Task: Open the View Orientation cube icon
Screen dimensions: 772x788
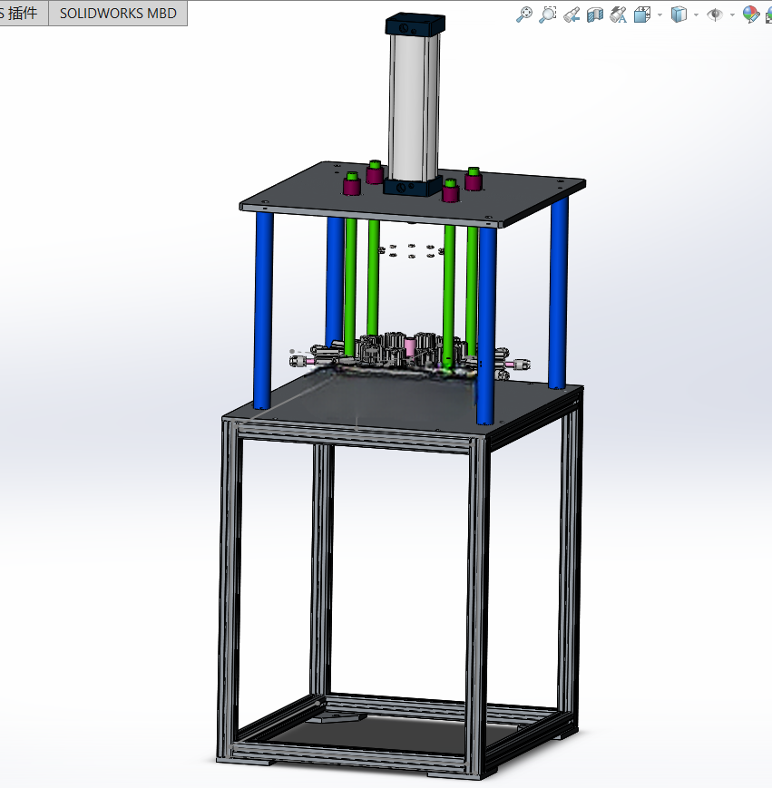Action: [642, 15]
